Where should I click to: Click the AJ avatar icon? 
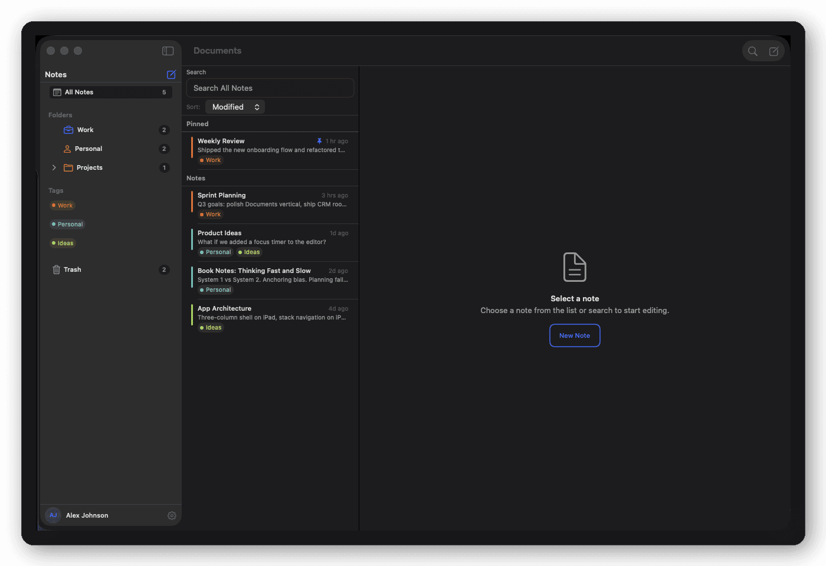point(53,515)
